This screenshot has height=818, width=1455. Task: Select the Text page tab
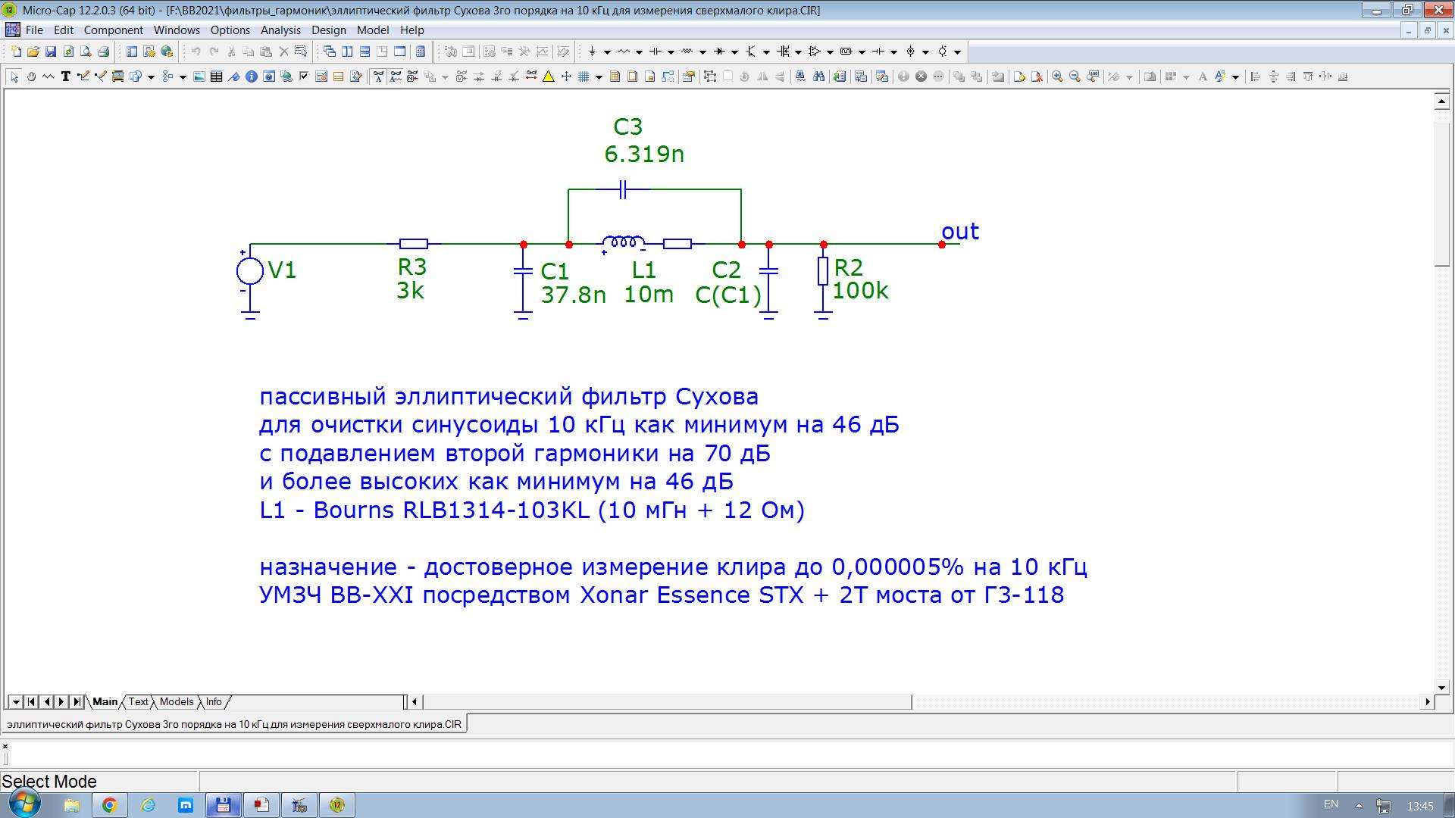point(138,701)
